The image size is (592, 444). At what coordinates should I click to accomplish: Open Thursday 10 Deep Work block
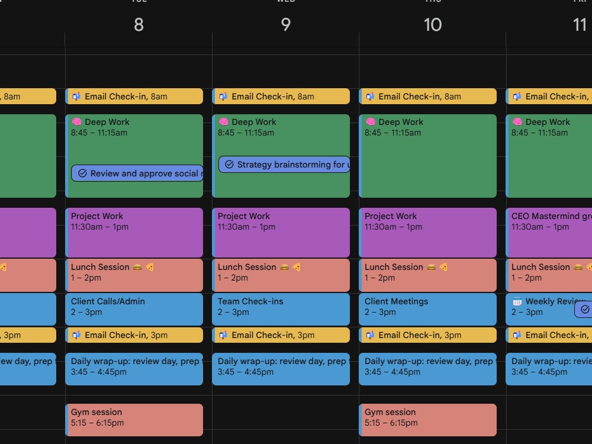pos(428,156)
